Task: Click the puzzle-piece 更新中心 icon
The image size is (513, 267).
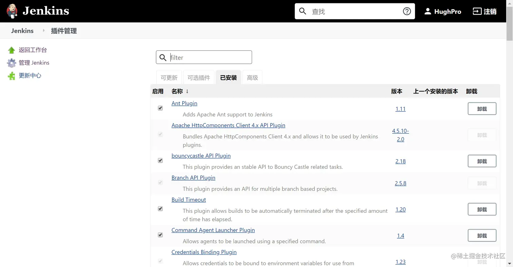Action: 12,76
